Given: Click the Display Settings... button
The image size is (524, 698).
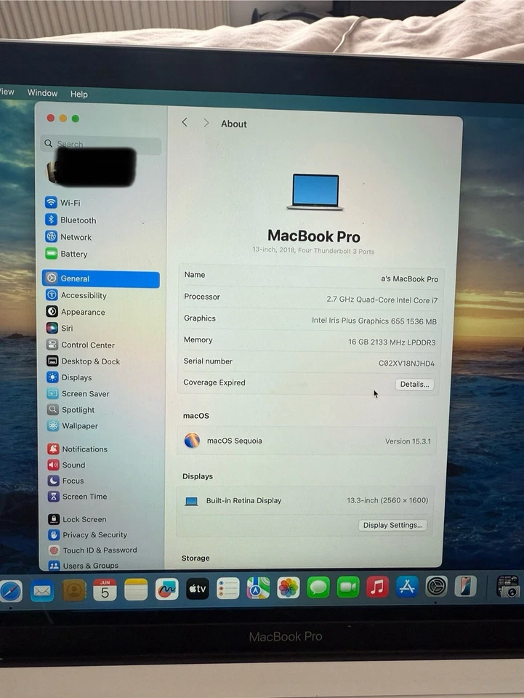Looking at the screenshot, I should pos(392,525).
